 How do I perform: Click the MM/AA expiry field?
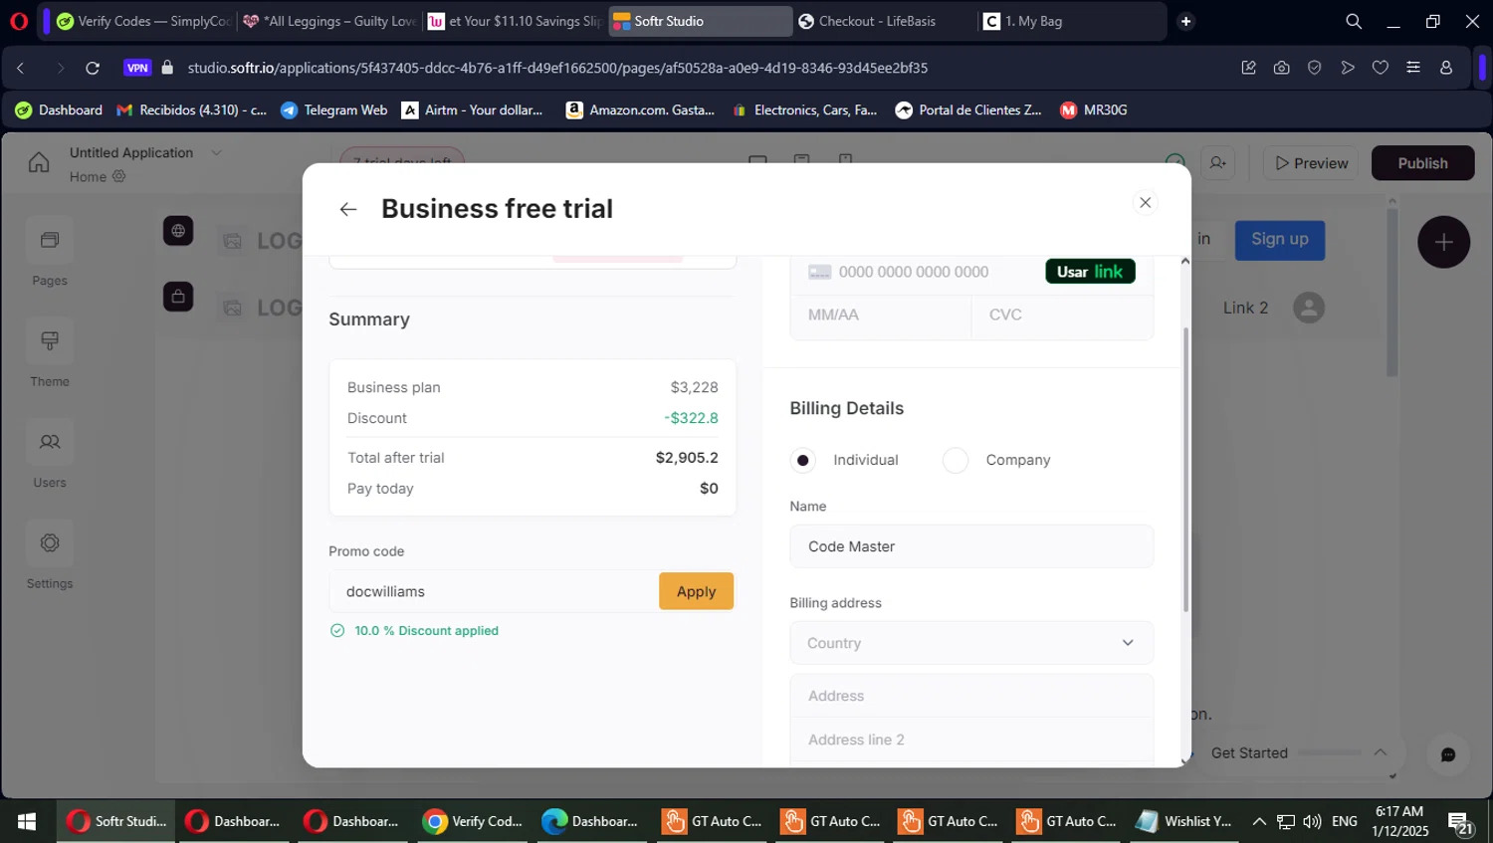click(x=881, y=315)
